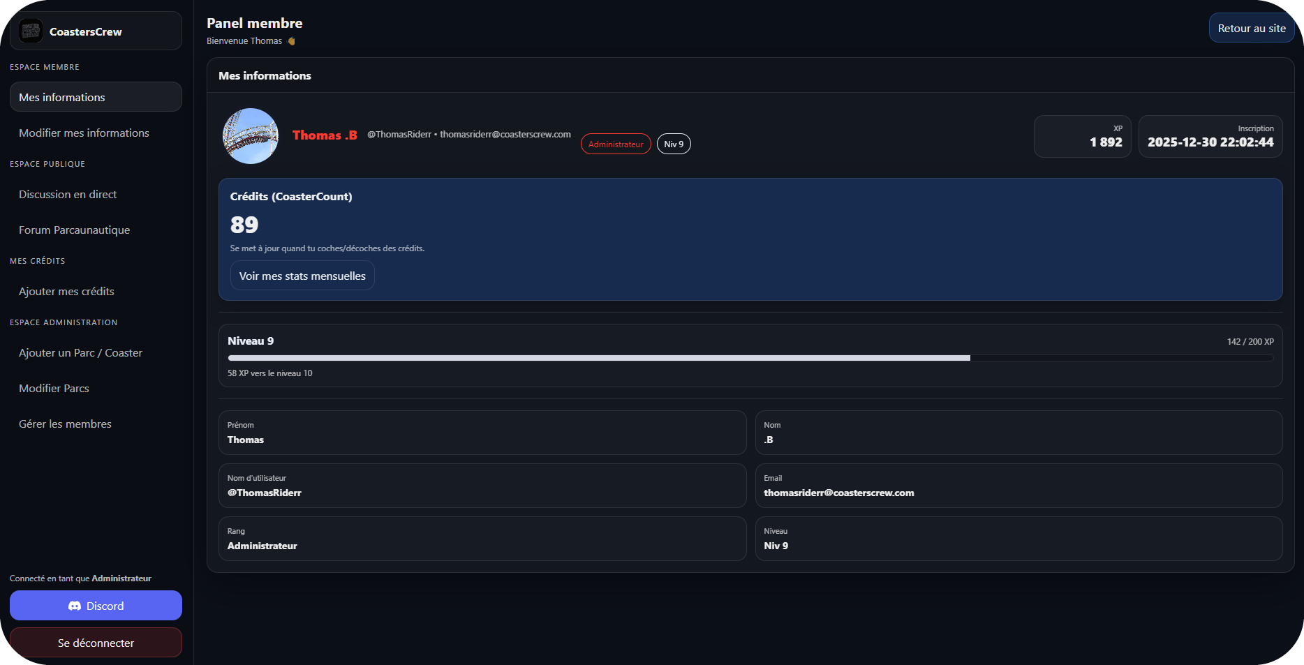This screenshot has width=1304, height=665.
Task: Click the Niv 9 badge
Action: coord(674,144)
